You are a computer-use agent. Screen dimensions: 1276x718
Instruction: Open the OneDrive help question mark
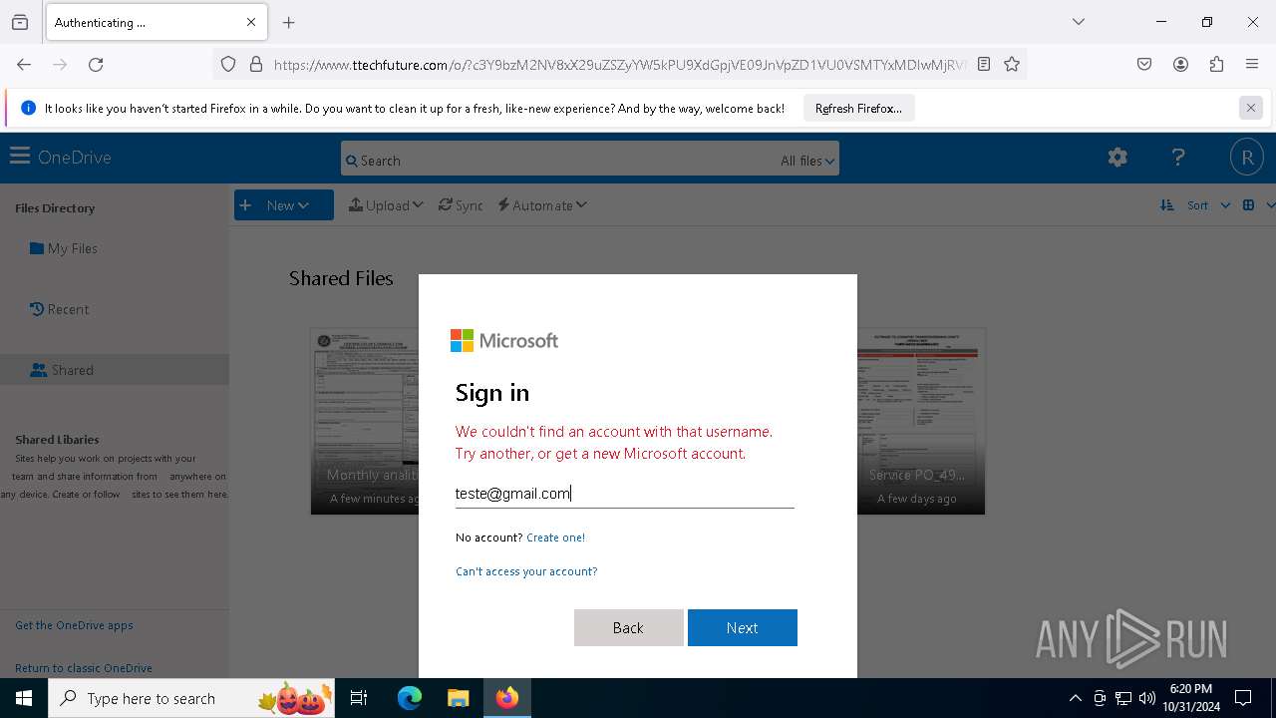coord(1177,157)
